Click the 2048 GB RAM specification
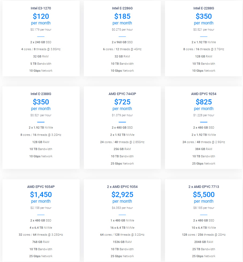This screenshot has height=262, width=243. [x=204, y=242]
